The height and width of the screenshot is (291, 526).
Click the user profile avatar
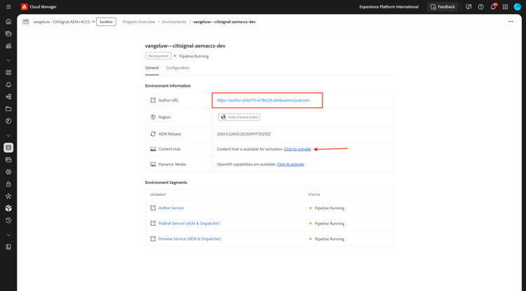point(518,7)
